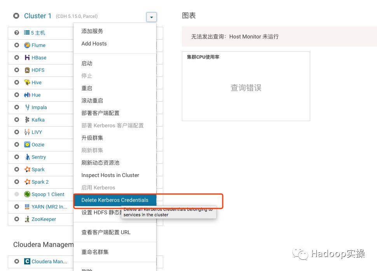Click the status indicator beside Cluster 1

[x=16, y=16]
